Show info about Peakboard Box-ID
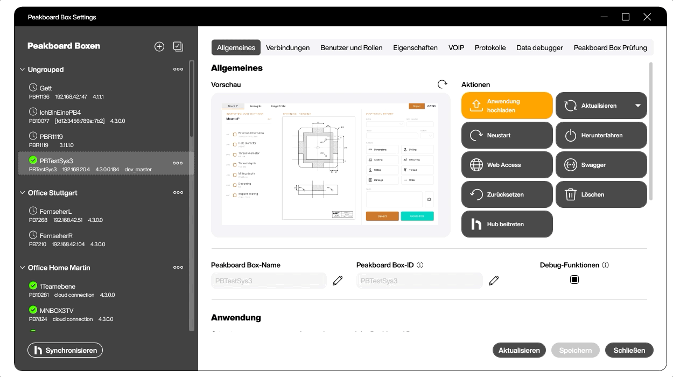Viewport: 673px width, 377px height. [420, 265]
